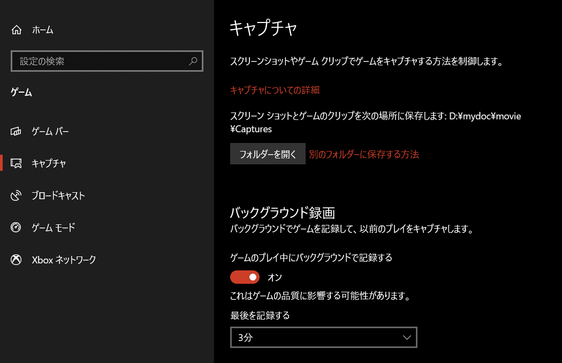Disable background recording during gameplay
This screenshot has height=363, width=562.
[245, 277]
